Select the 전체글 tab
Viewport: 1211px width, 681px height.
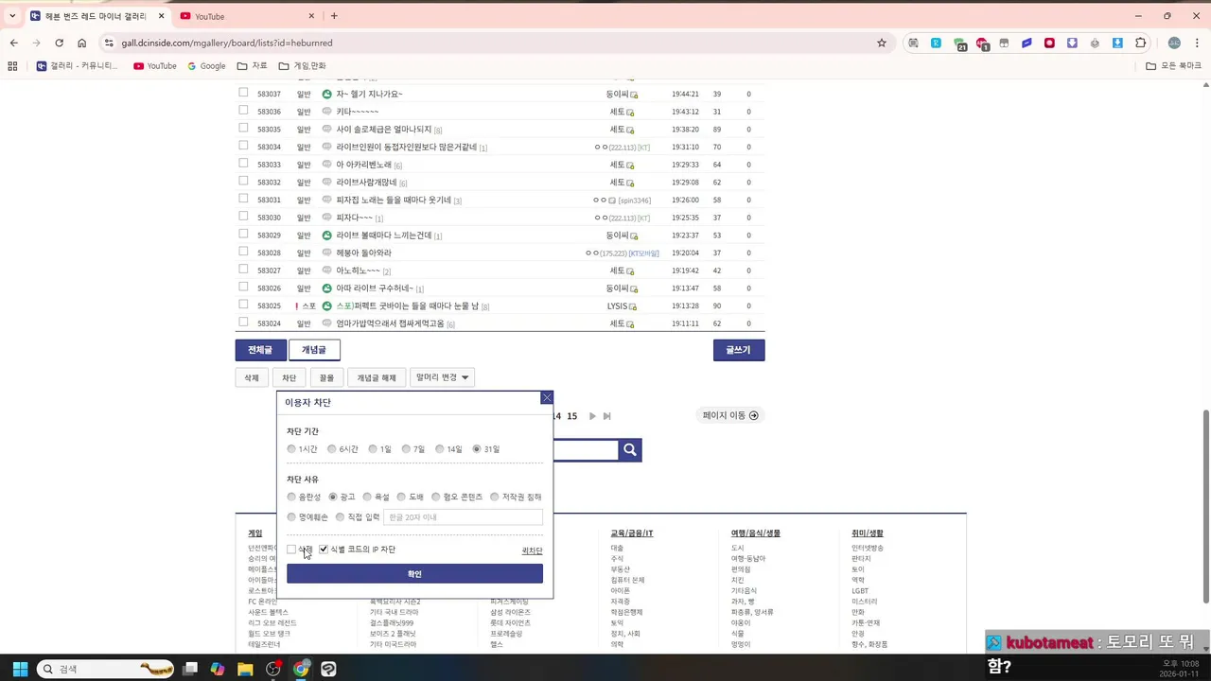pos(260,350)
